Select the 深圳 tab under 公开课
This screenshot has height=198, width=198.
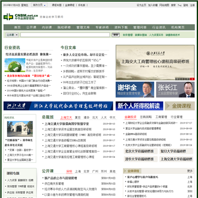[69, 172]
